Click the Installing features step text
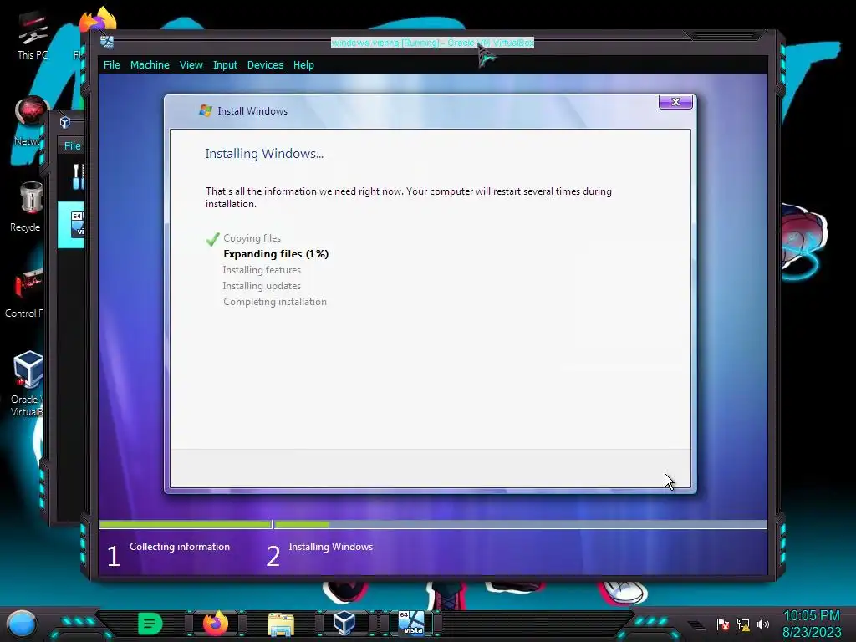Viewport: 856px width, 642px height. click(x=262, y=270)
